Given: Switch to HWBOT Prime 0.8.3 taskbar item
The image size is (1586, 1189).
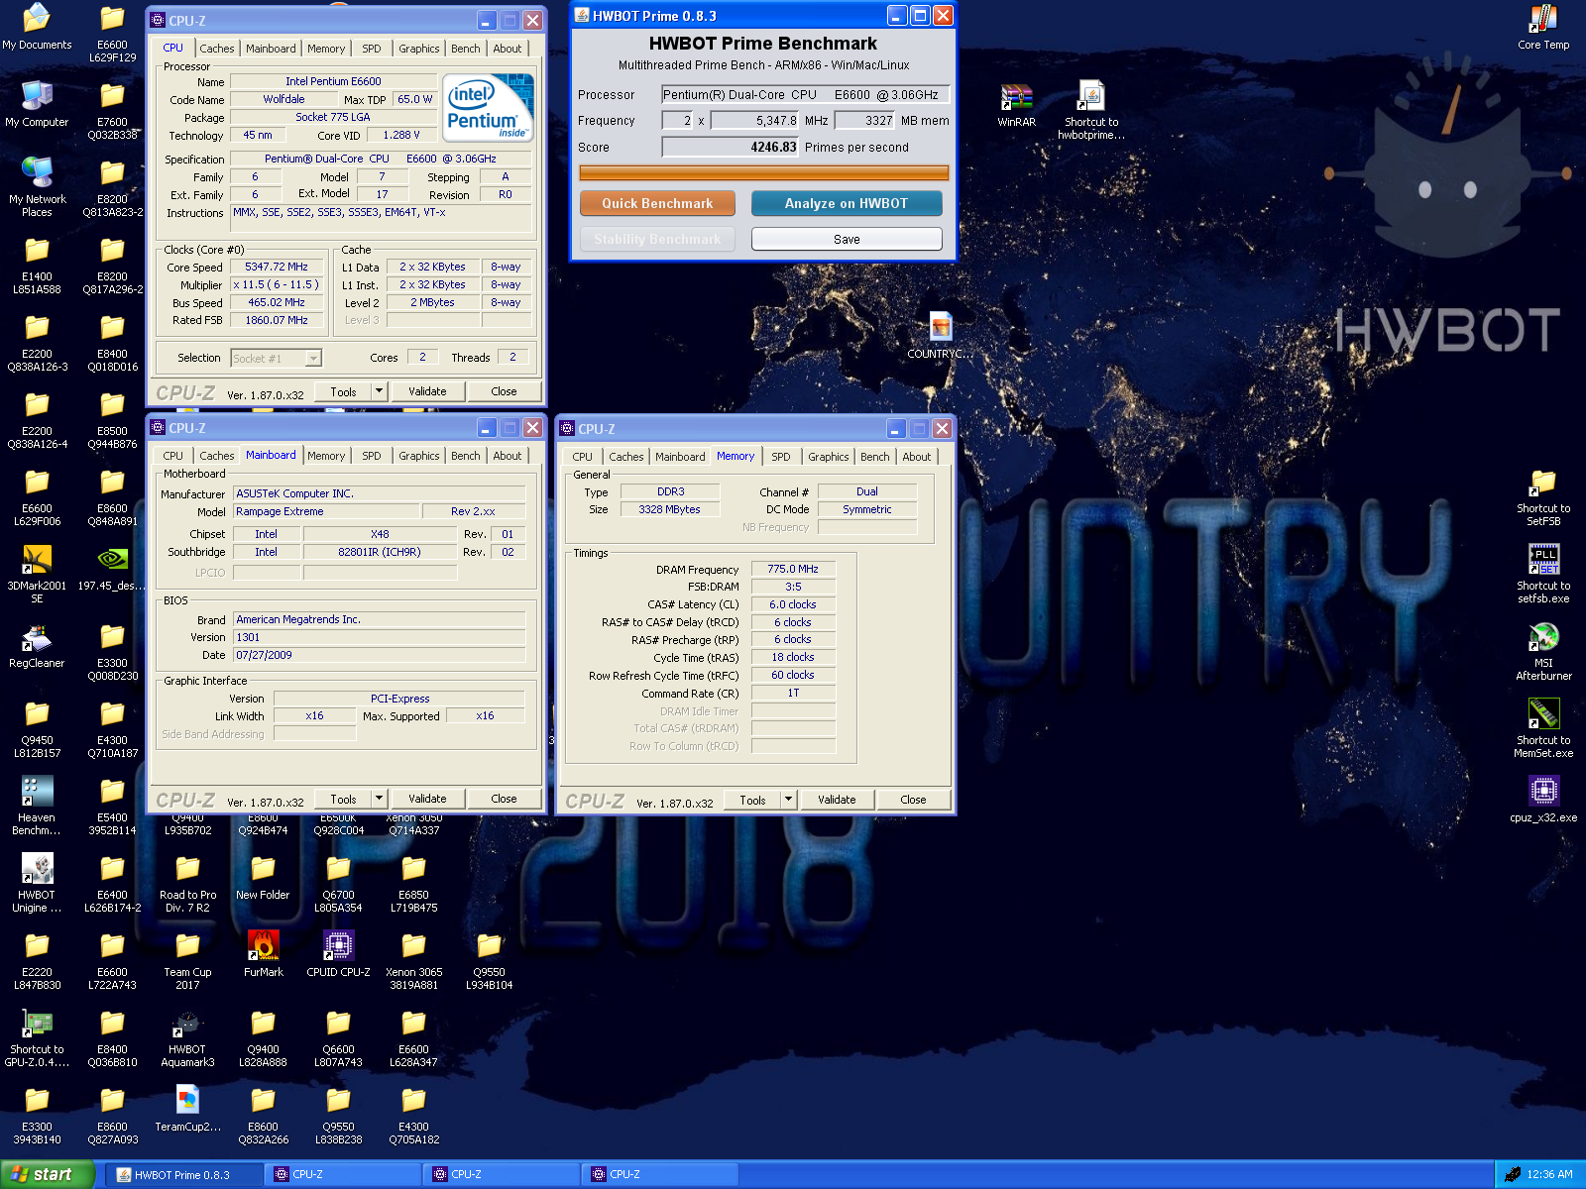Looking at the screenshot, I should coord(185,1174).
